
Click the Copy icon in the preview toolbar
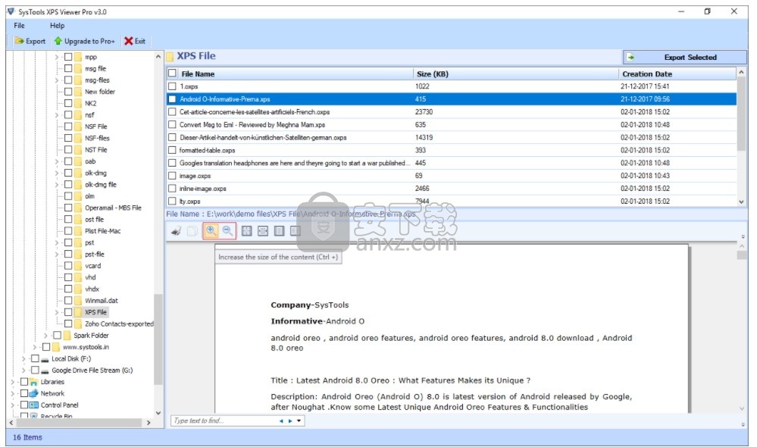tap(192, 231)
